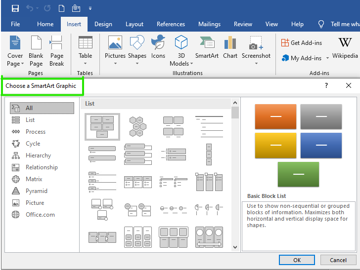360x270 pixels.
Task: Switch to the Design tab
Action: point(103,24)
